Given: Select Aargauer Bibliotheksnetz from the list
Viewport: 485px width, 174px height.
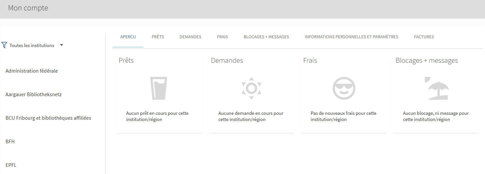Looking at the screenshot, I should (x=34, y=95).
